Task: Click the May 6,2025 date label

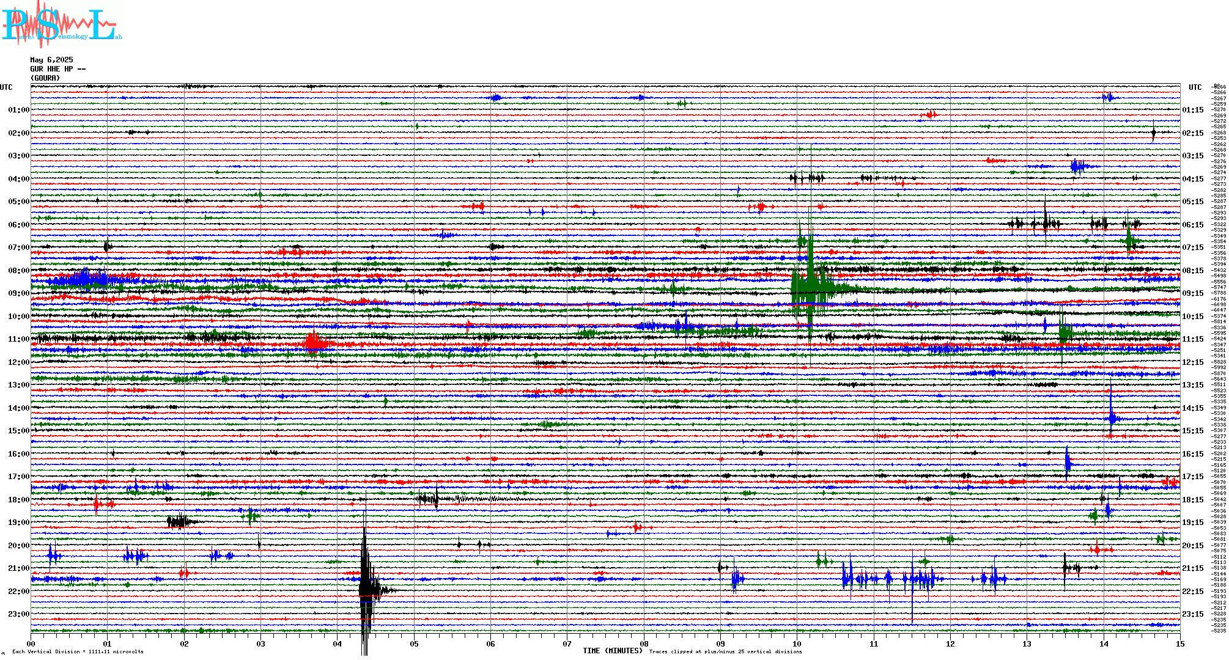Action: click(51, 60)
